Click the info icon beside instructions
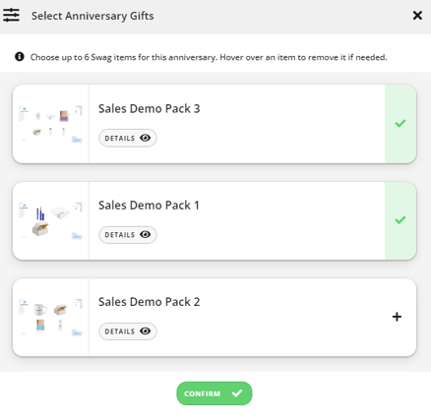431x420 pixels. (20, 57)
